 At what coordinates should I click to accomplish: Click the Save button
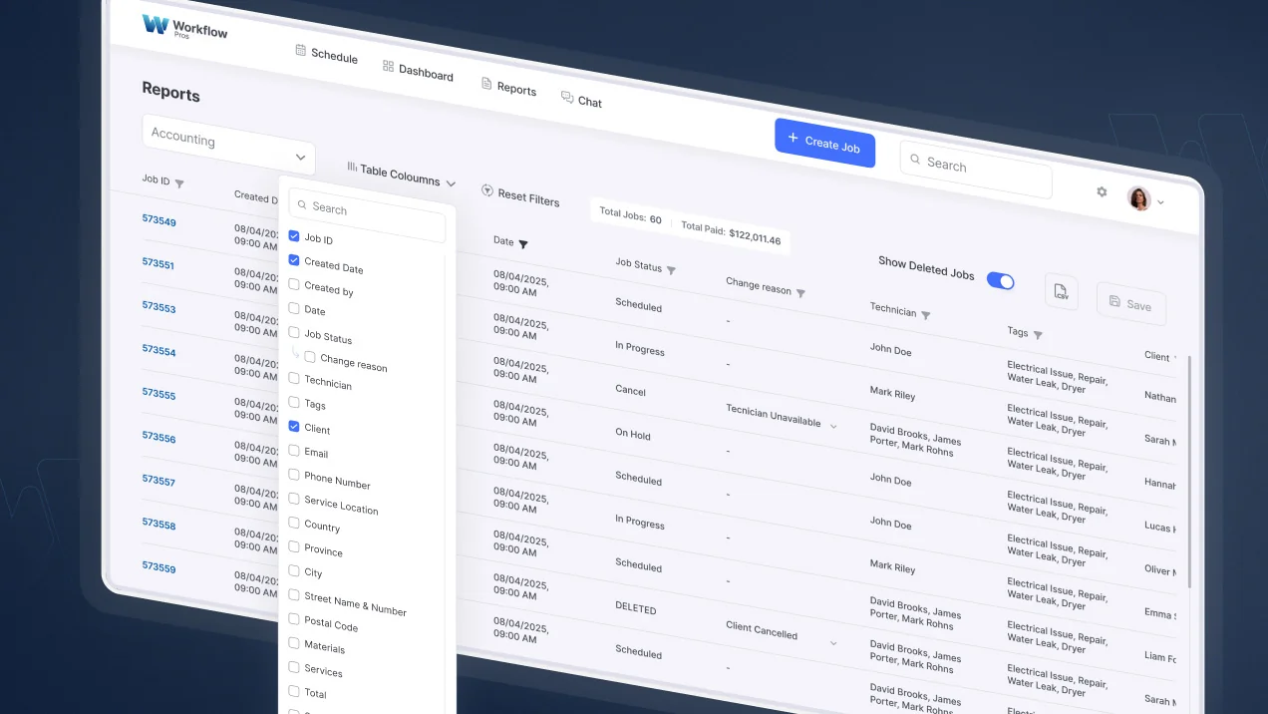click(1130, 303)
